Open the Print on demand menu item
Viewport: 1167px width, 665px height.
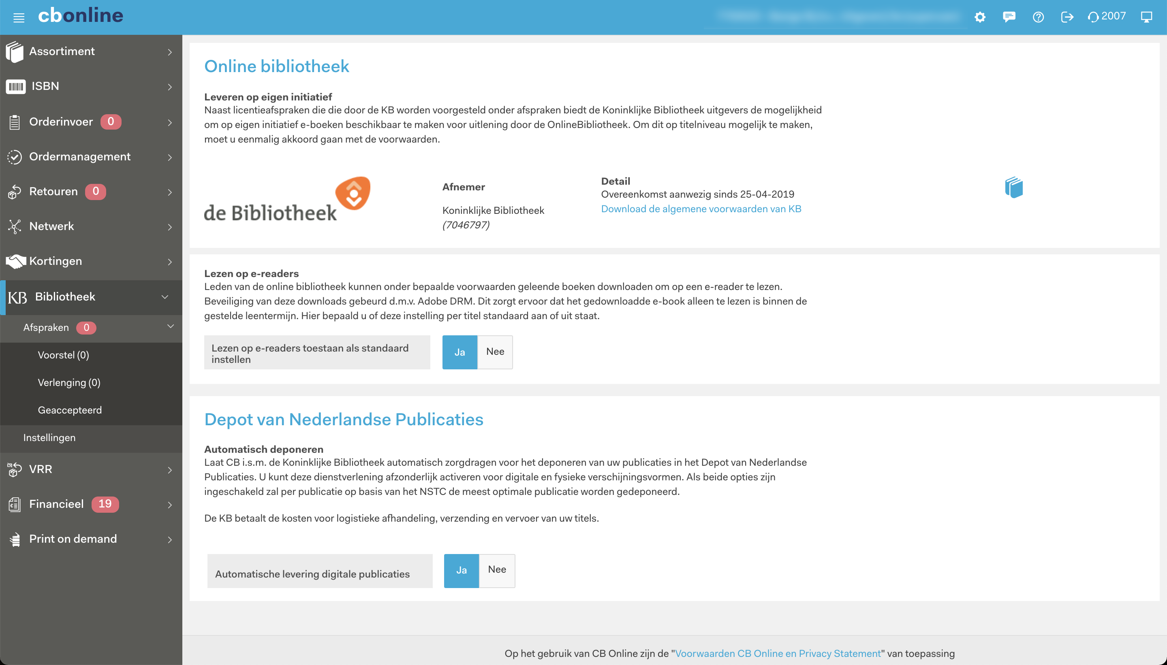[x=91, y=539]
